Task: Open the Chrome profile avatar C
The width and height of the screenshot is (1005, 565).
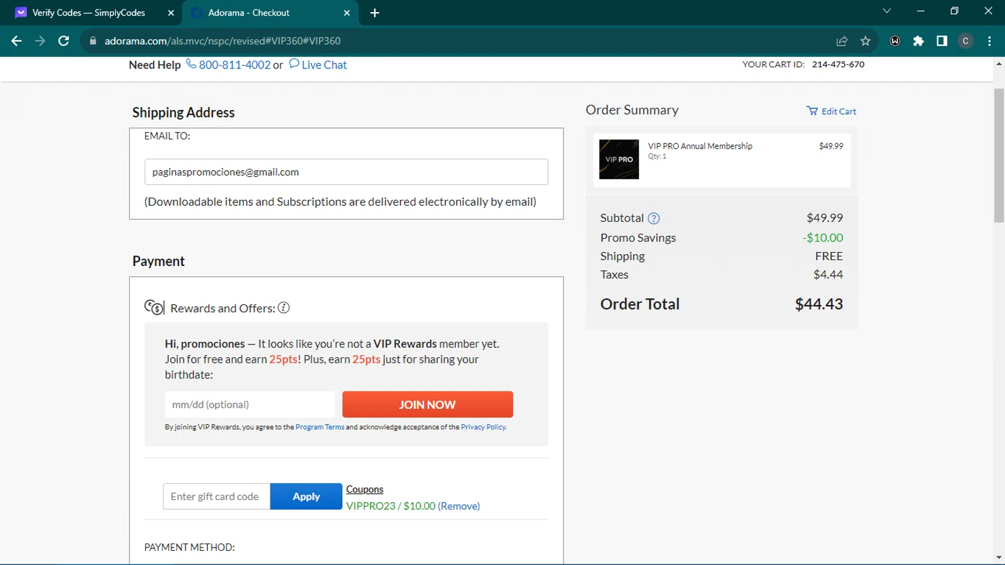Action: (965, 41)
